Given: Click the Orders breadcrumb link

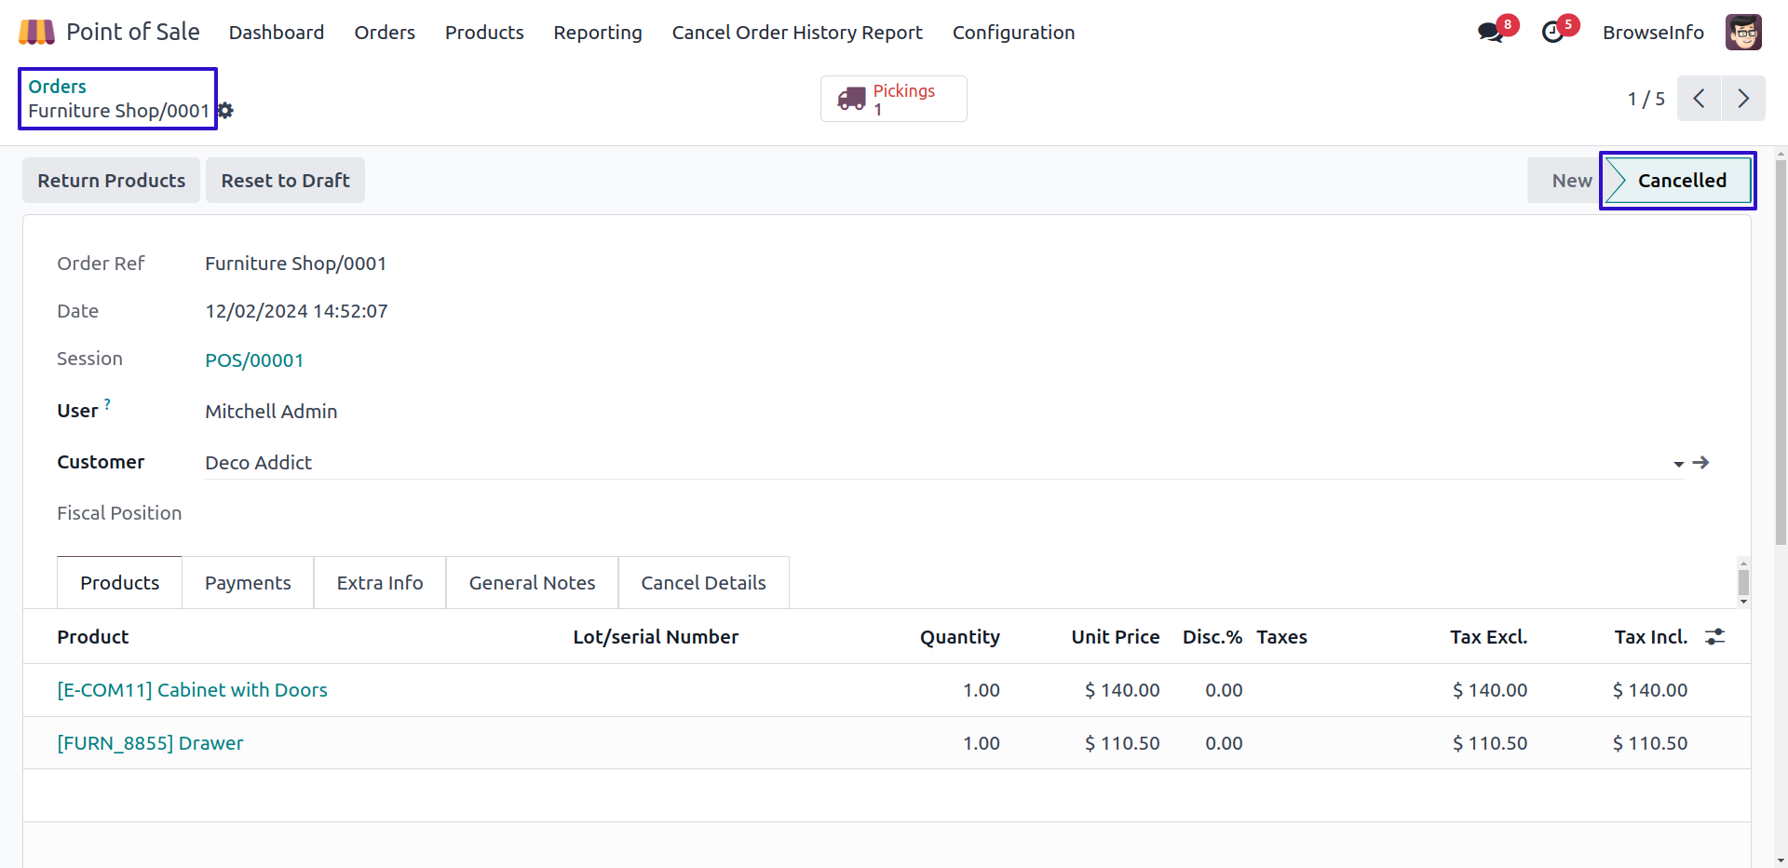Looking at the screenshot, I should click(x=57, y=87).
